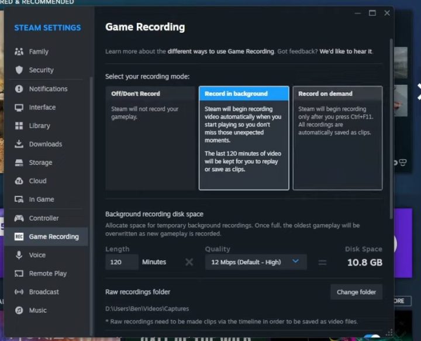Click the In Game overlay icon
The image size is (421, 341).
point(19,199)
